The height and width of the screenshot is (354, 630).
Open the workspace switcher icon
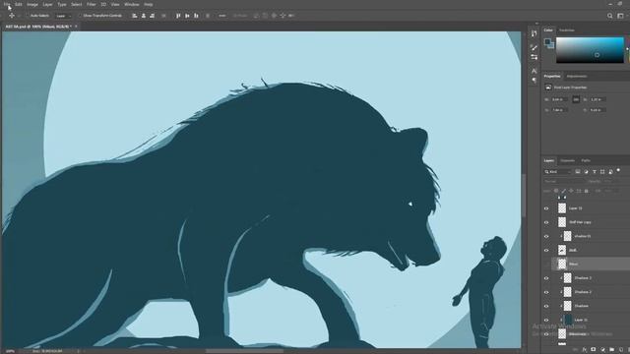pyautogui.click(x=620, y=16)
